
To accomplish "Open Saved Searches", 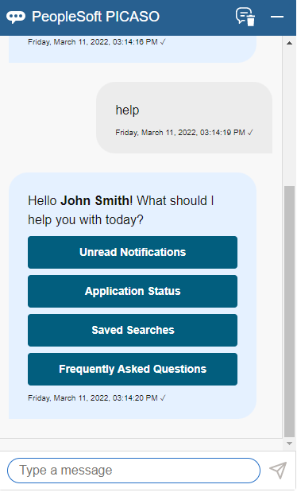I will pos(133,330).
